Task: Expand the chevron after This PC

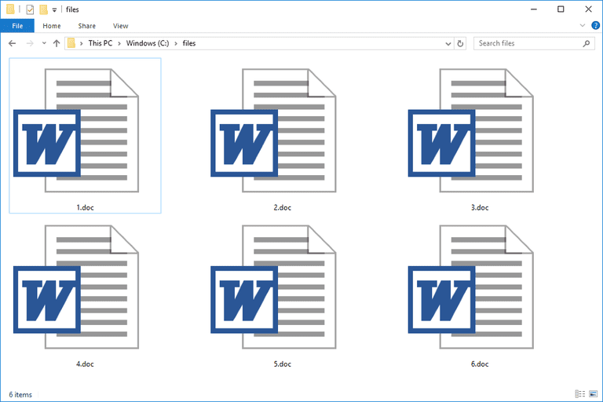Action: (x=119, y=43)
